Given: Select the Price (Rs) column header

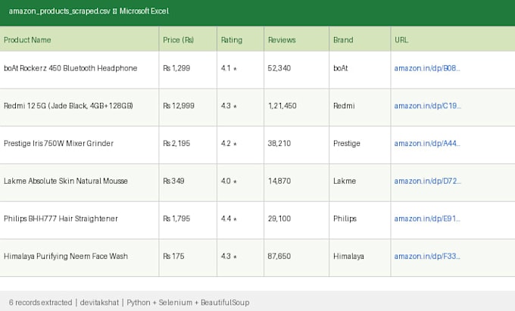Looking at the screenshot, I should (x=188, y=39).
